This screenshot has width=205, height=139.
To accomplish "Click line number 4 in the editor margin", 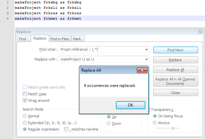I will coord(7,19).
